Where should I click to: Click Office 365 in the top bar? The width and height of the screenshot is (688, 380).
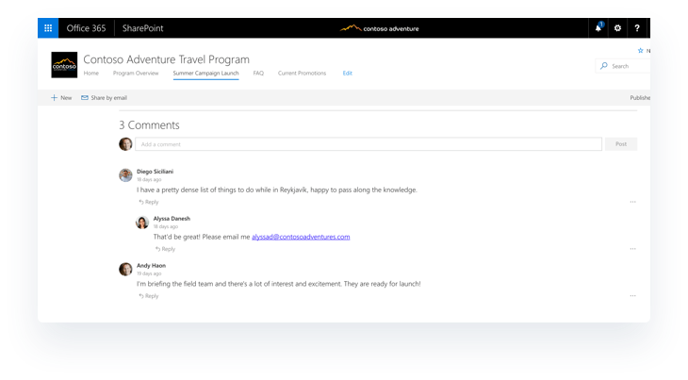click(86, 28)
